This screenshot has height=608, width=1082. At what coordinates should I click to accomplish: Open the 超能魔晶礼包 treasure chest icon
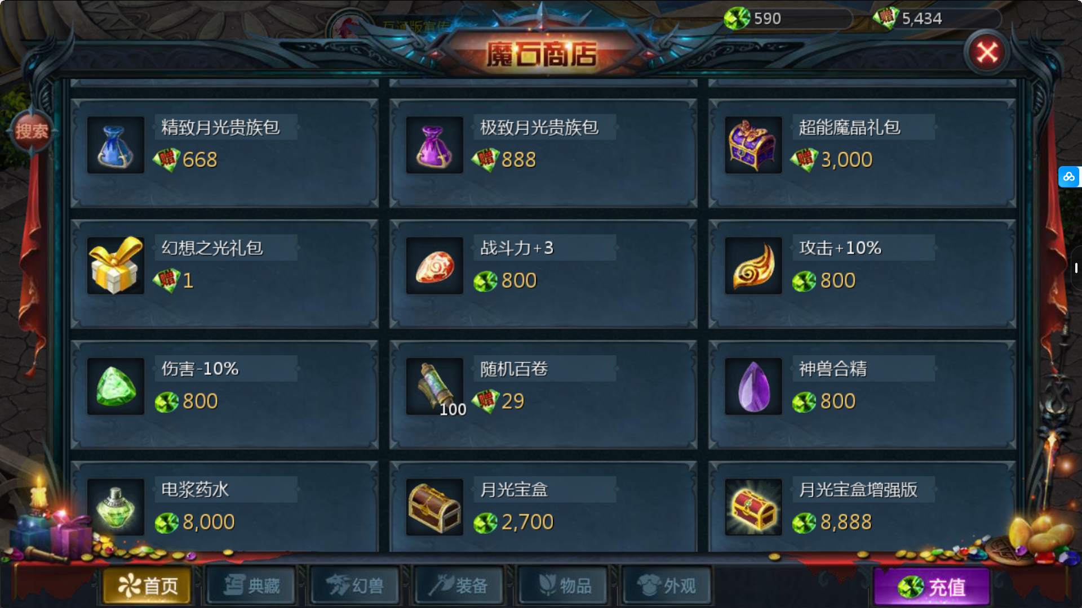click(x=753, y=145)
